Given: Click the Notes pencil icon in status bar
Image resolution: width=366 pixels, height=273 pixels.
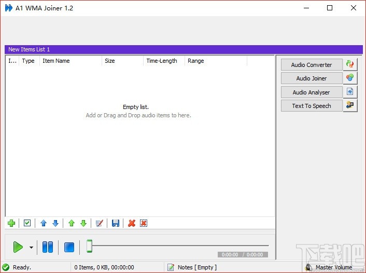Looking at the screenshot, I should (171, 267).
